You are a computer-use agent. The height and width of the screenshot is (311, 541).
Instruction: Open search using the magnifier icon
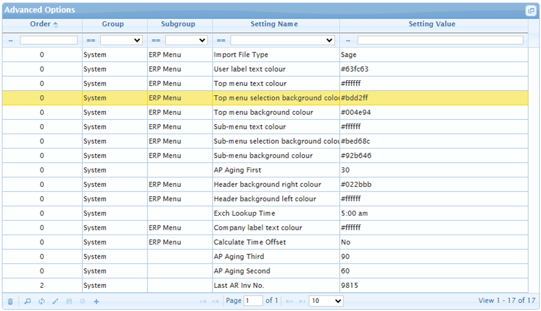28,302
